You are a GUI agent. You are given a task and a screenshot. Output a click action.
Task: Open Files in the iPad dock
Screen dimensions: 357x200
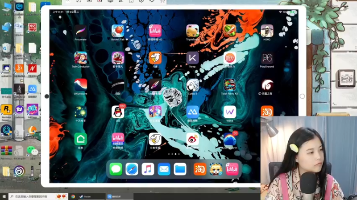pos(180,169)
